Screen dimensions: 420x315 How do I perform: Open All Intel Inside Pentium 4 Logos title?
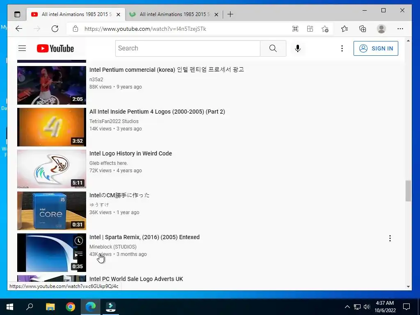coord(157,112)
